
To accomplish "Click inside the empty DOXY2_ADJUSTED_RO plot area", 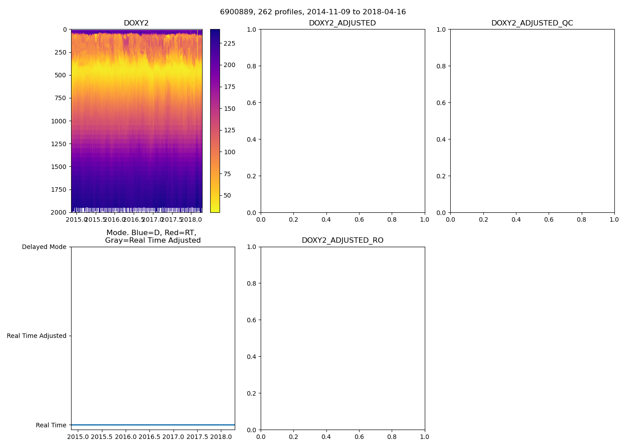I will point(343,338).
